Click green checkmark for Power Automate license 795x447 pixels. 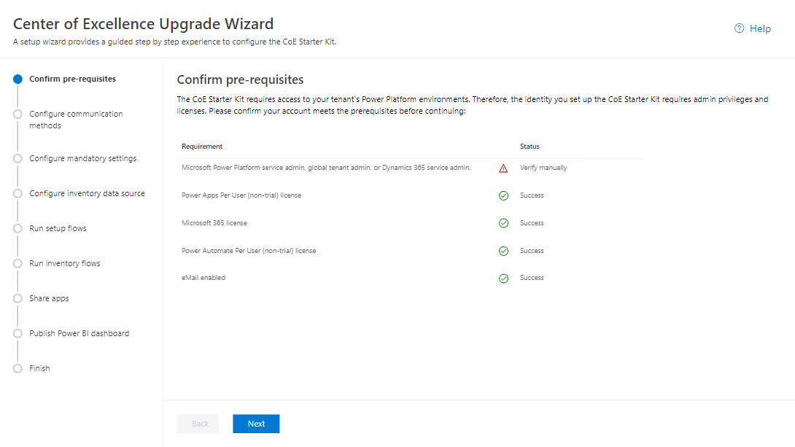pos(503,251)
